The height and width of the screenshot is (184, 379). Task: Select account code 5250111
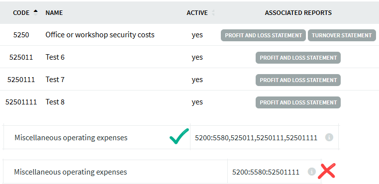pyautogui.click(x=21, y=80)
